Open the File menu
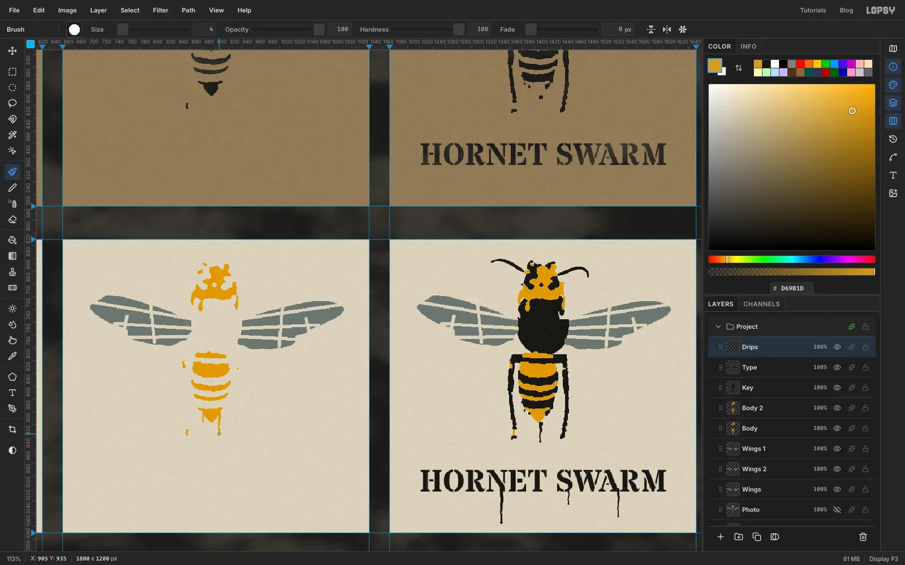The height and width of the screenshot is (565, 905). click(x=15, y=10)
